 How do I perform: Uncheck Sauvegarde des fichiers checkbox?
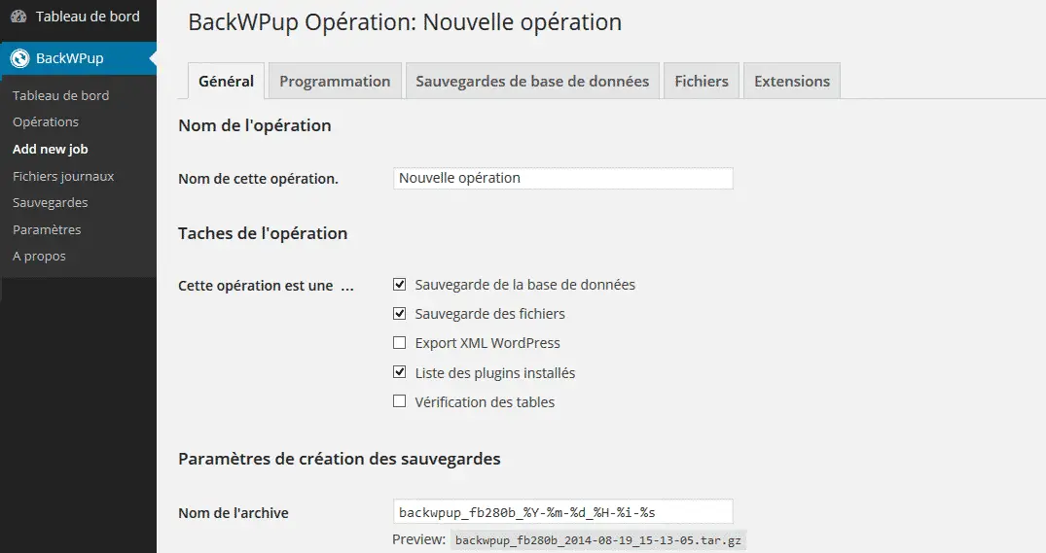[x=400, y=313]
